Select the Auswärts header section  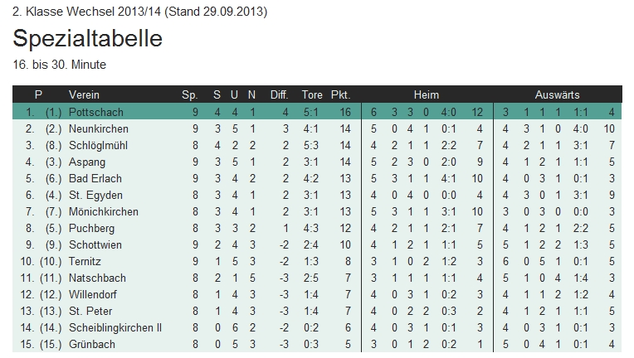[x=557, y=95]
